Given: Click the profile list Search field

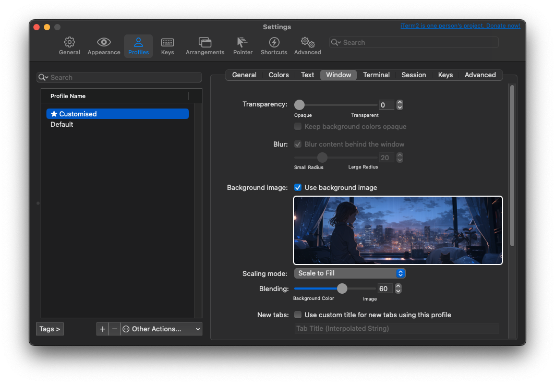Looking at the screenshot, I should pos(119,77).
